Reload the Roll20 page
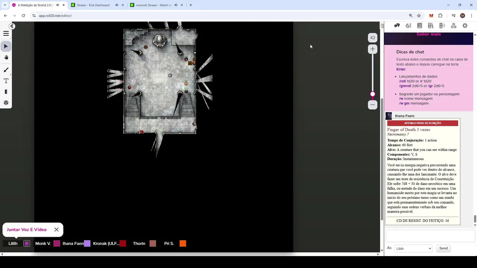Screen dimensions: 477x268 [23, 16]
